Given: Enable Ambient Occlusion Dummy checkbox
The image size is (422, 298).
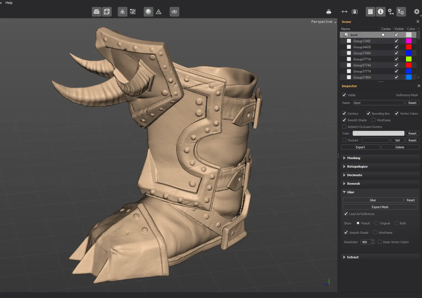Looking at the screenshot, I should (344, 127).
